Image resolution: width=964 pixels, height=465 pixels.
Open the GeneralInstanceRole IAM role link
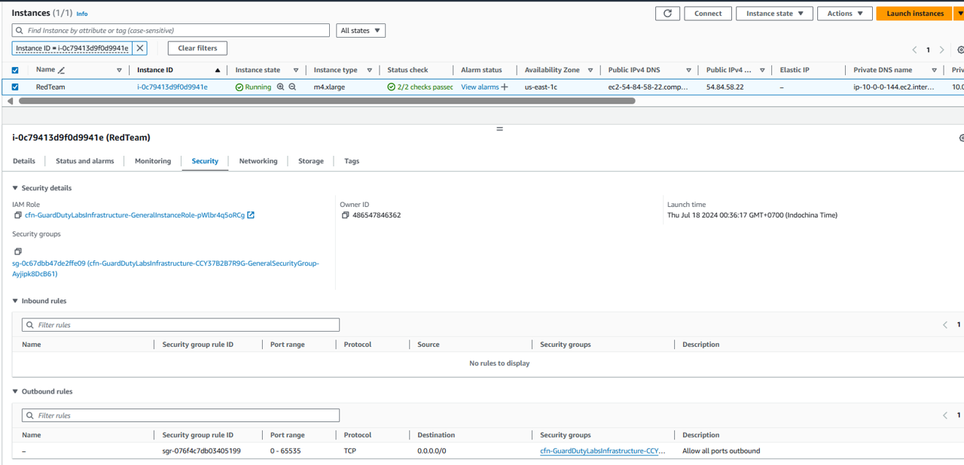tap(135, 215)
